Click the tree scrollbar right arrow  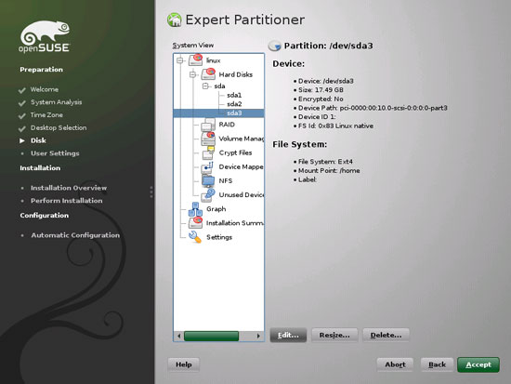[x=258, y=336]
